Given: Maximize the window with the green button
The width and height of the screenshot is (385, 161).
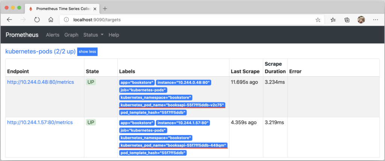Looking at the screenshot, I should [x=19, y=8].
